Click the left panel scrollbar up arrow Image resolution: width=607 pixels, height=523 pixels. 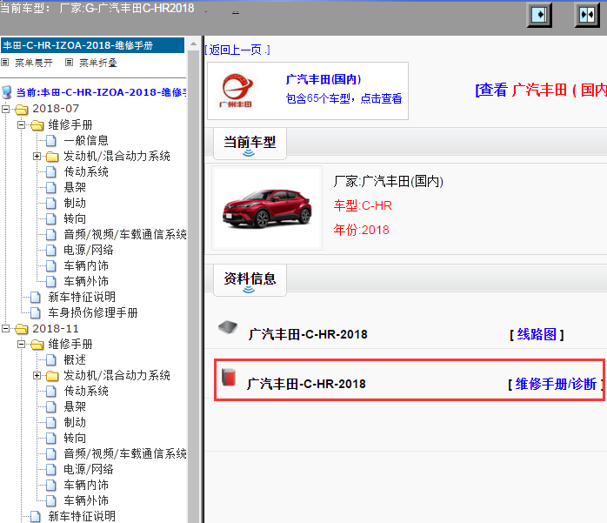click(x=194, y=44)
